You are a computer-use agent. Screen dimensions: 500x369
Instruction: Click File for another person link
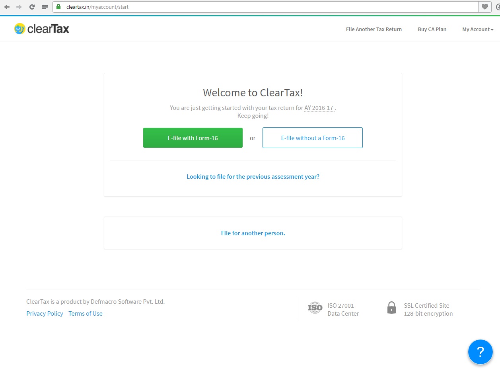coord(253,233)
